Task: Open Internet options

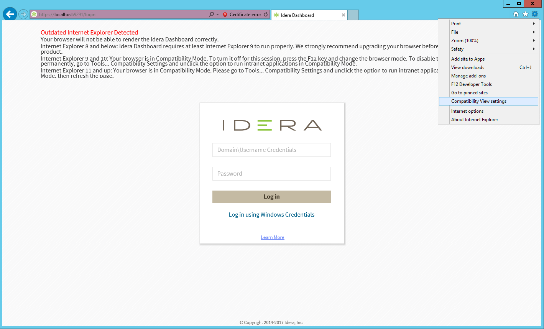Action: click(488, 111)
